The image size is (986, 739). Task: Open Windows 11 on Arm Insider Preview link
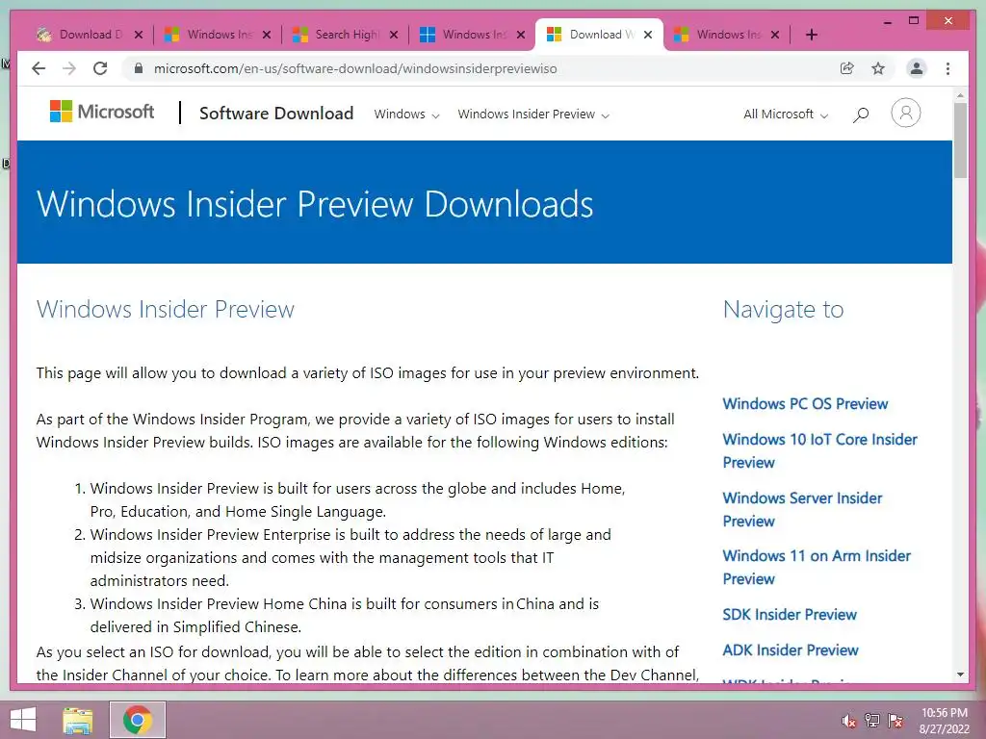[817, 567]
